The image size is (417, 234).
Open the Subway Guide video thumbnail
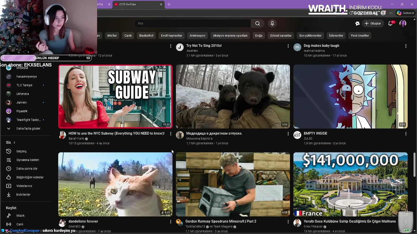pyautogui.click(x=115, y=97)
